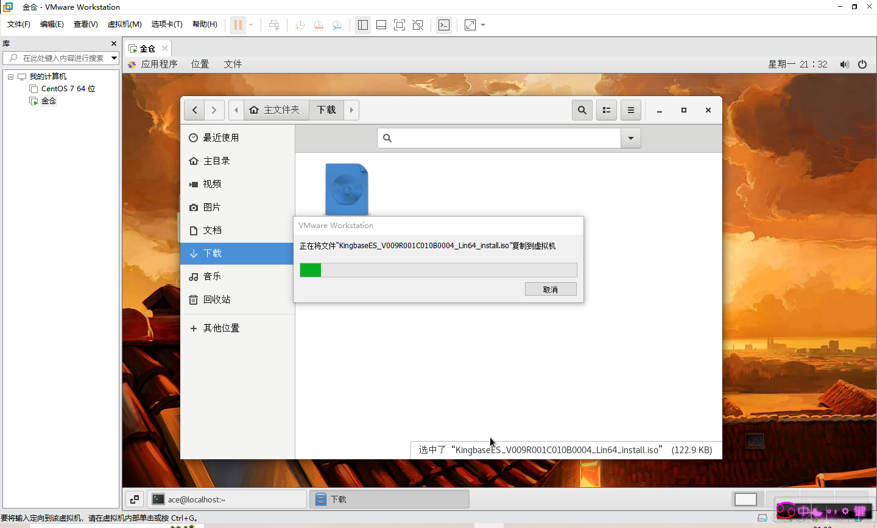Select the blue ISO disc image file
Screen dimensions: 877x528
pyautogui.click(x=347, y=189)
